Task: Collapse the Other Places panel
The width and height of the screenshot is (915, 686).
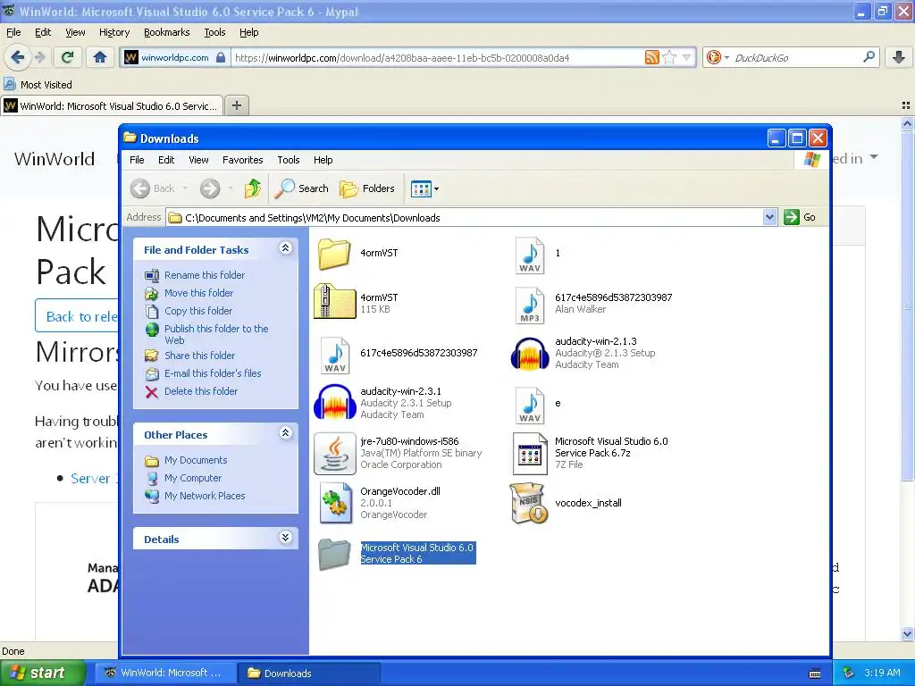Action: coord(285,433)
